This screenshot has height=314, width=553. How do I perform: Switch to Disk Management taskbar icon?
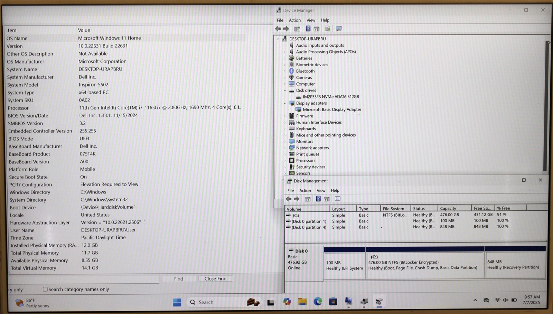point(379,302)
